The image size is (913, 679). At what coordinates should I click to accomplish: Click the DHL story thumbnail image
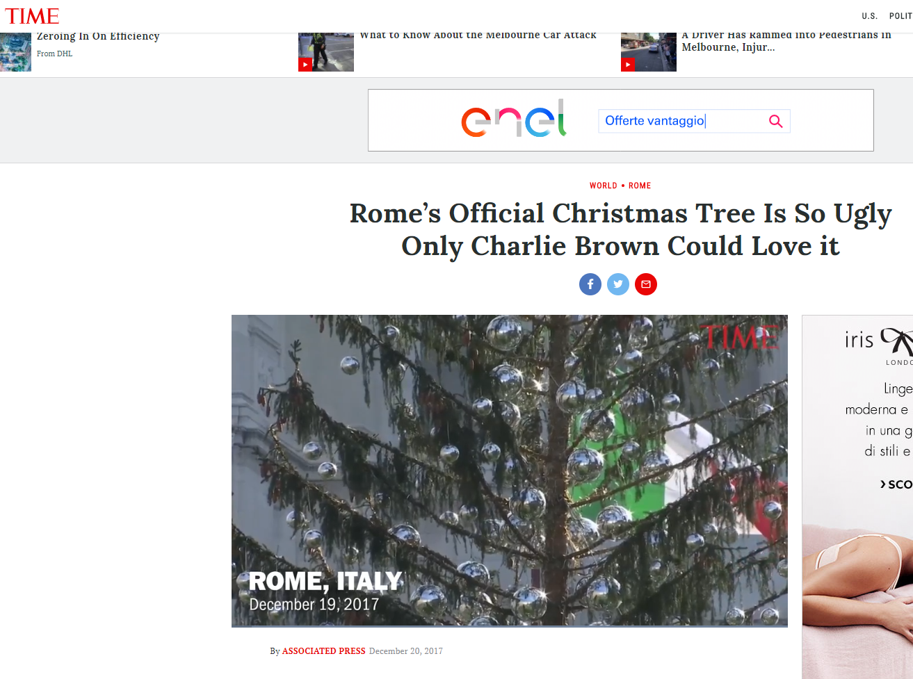(x=15, y=52)
